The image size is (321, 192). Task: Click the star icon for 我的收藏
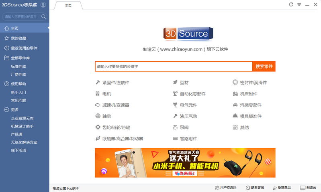(x=7, y=38)
